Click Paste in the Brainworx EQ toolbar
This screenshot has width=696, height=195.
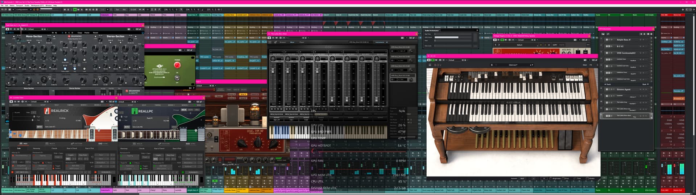pyautogui.click(x=87, y=32)
